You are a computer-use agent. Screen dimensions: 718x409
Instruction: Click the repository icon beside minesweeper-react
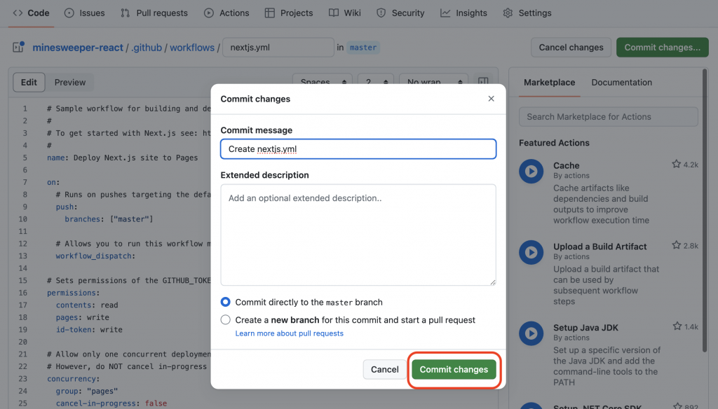pos(19,48)
